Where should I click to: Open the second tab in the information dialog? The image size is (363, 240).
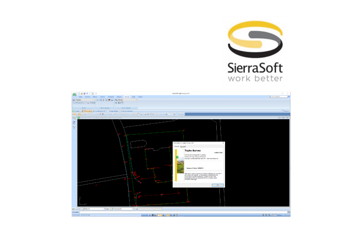[x=183, y=147]
